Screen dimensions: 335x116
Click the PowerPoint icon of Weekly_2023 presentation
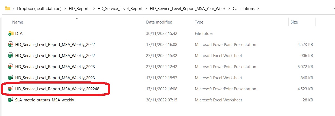[x=11, y=67]
